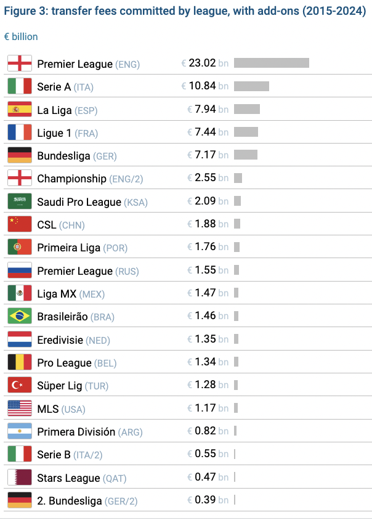Image resolution: width=372 pixels, height=520 pixels.
Task: Select the Turkey flag beside Süper Lig
Action: pyautogui.click(x=19, y=385)
